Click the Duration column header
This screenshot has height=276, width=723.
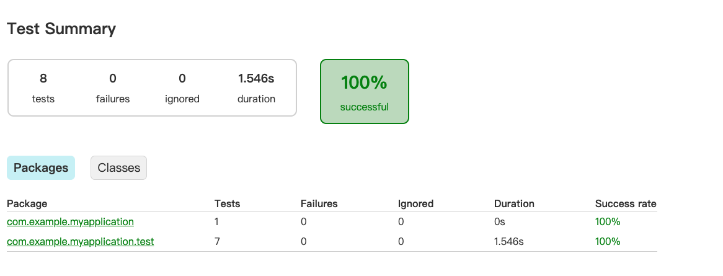click(514, 203)
